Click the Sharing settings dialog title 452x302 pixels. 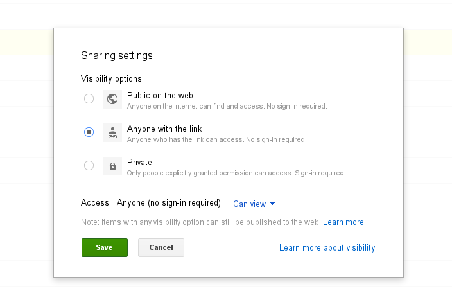(117, 55)
